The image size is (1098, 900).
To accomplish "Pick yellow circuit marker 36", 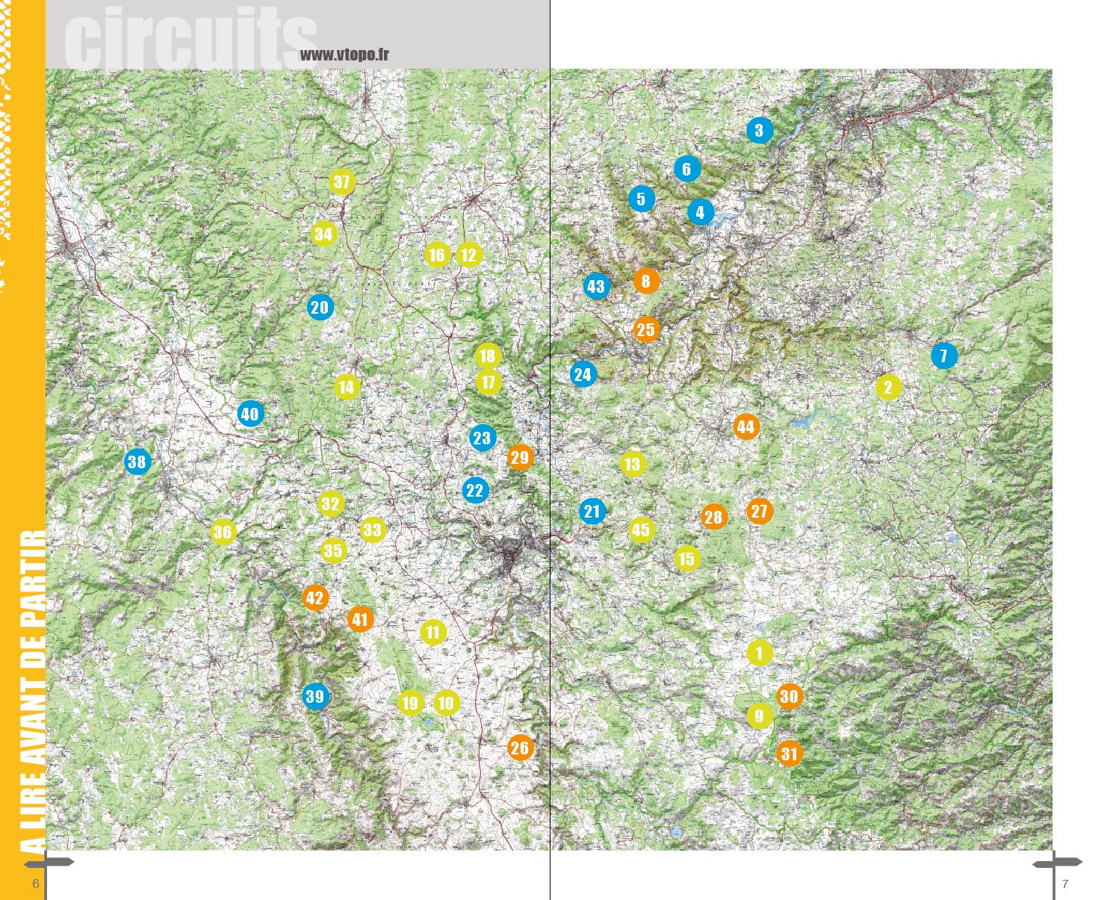I will pyautogui.click(x=223, y=533).
